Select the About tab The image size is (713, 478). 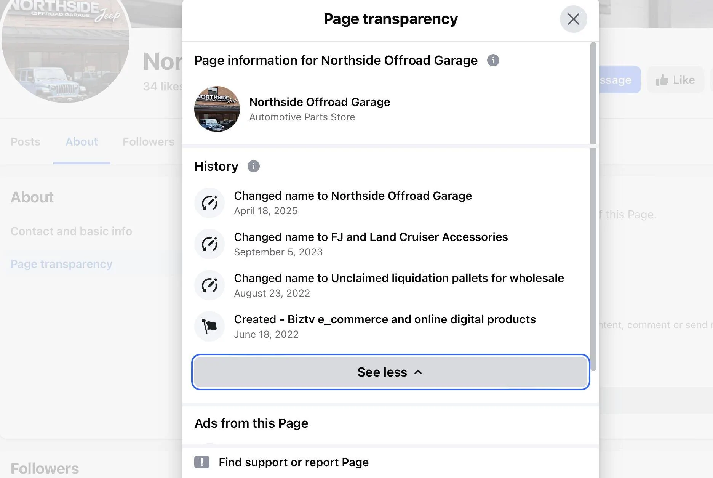pyautogui.click(x=82, y=142)
